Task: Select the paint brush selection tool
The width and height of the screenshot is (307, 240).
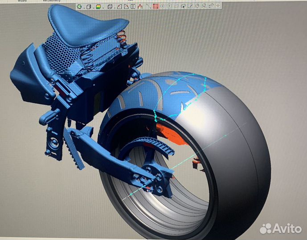Action: click(190, 6)
